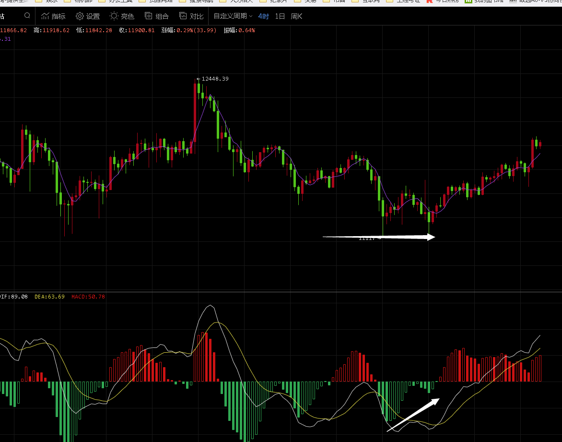562x442 pixels.
Task: Click the green bookmark icon in bookmarks bar
Action: (468, 1)
